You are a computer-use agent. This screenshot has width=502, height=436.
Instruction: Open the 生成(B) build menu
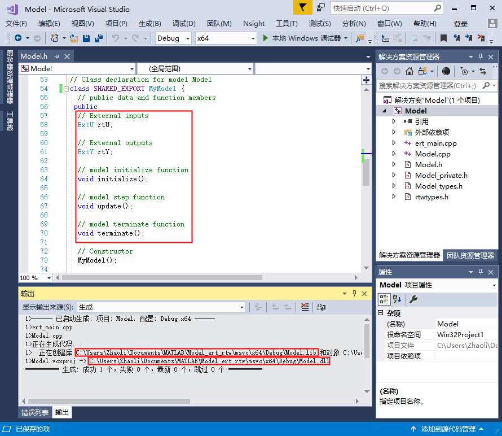(x=150, y=23)
